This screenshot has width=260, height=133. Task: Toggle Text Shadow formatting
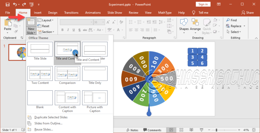click(79, 30)
